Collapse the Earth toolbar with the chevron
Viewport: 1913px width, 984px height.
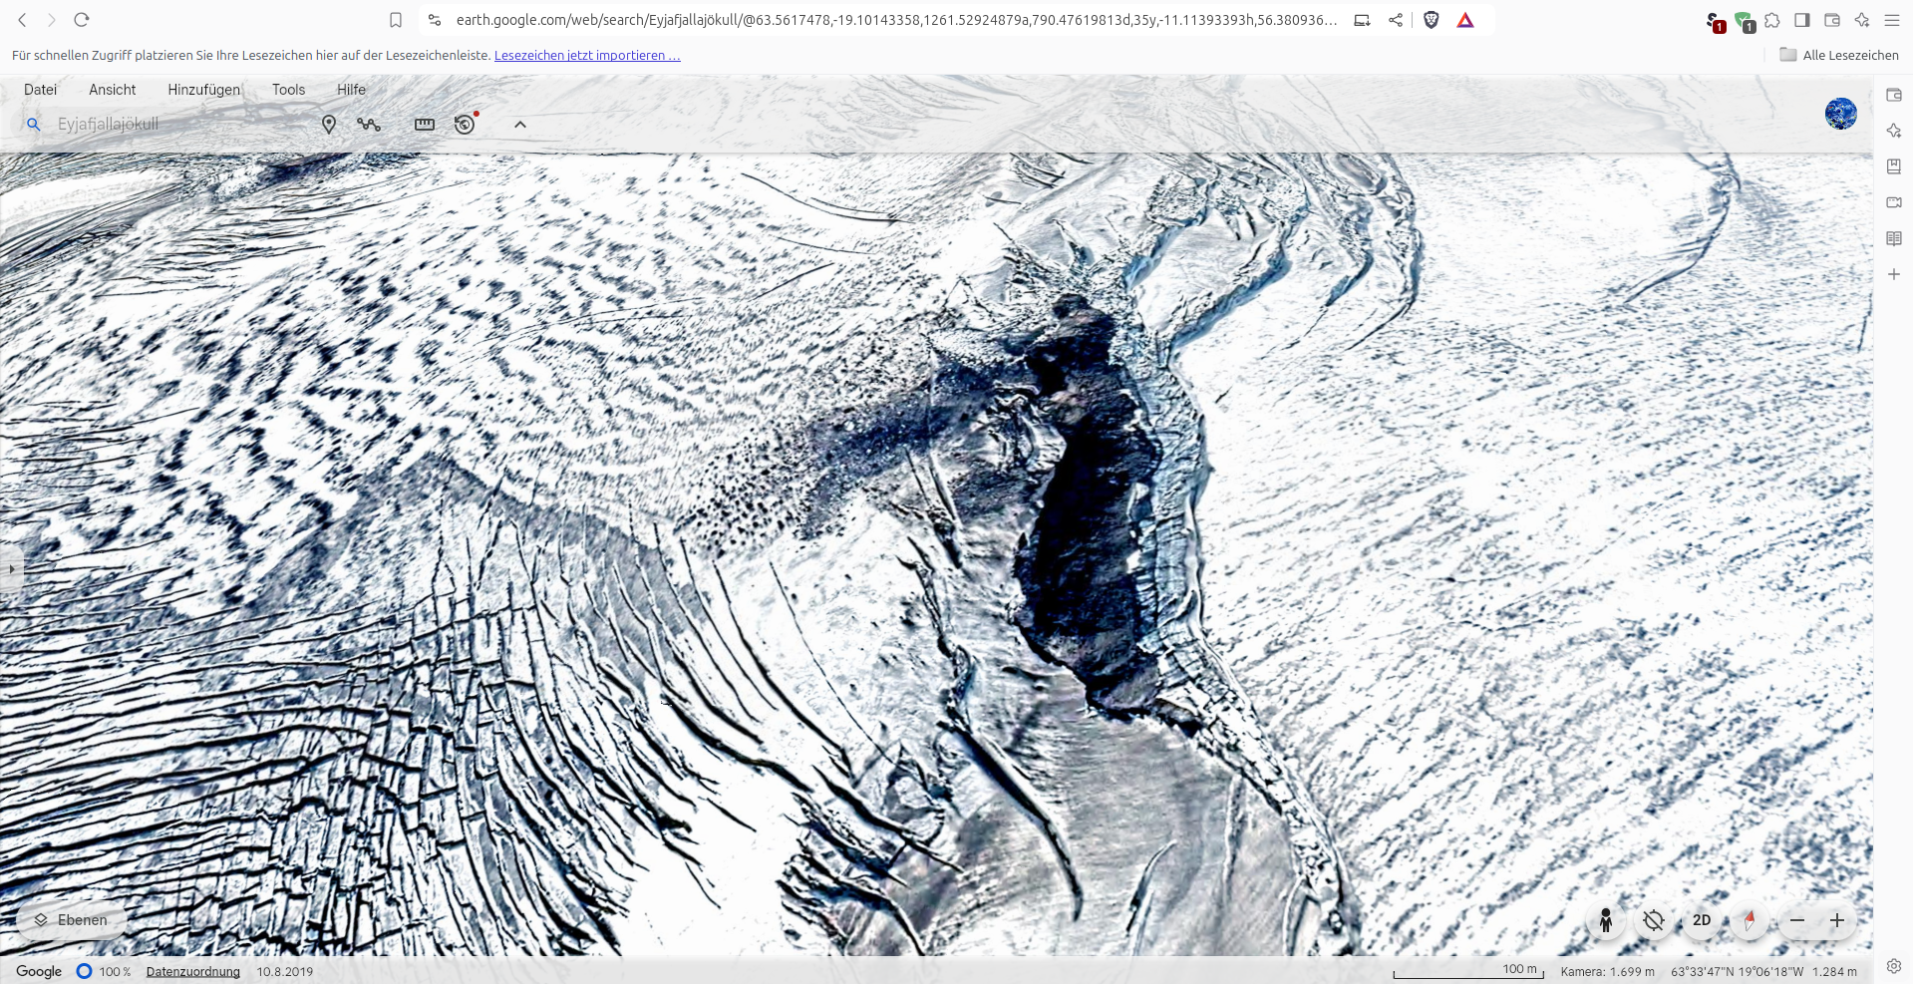click(520, 125)
